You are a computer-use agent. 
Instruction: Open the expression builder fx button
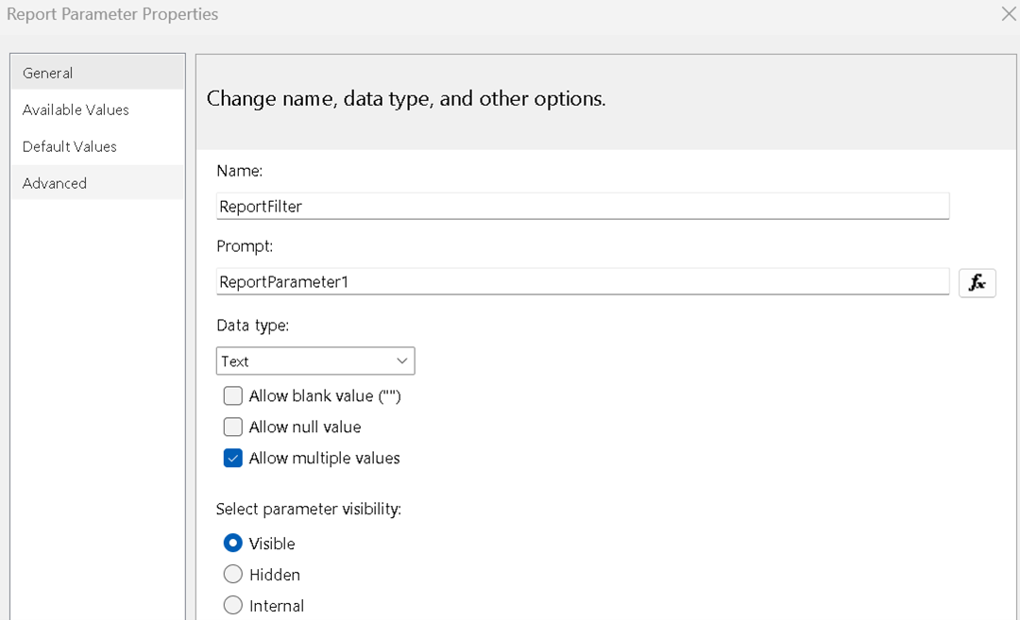click(x=977, y=282)
